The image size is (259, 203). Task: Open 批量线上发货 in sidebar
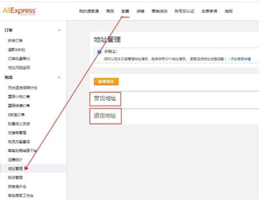(19, 124)
